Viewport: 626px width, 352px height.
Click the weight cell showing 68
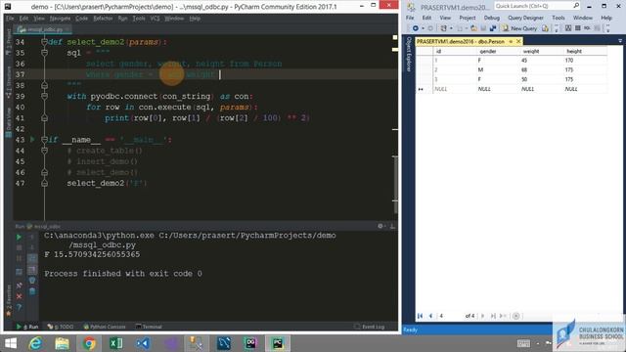(x=542, y=69)
